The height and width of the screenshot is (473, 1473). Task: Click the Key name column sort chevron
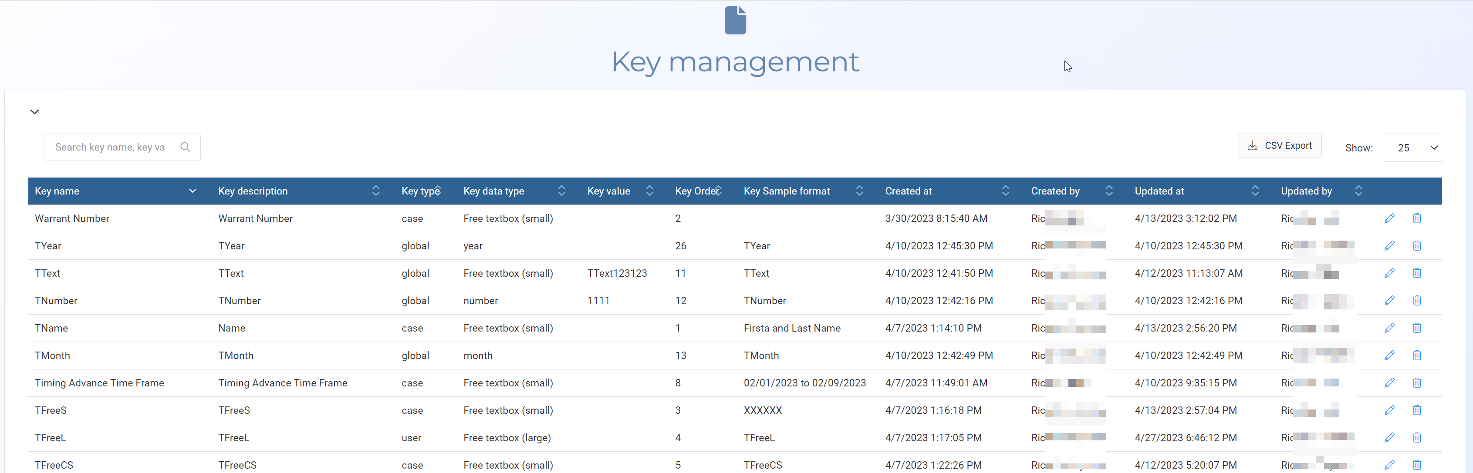(x=192, y=191)
